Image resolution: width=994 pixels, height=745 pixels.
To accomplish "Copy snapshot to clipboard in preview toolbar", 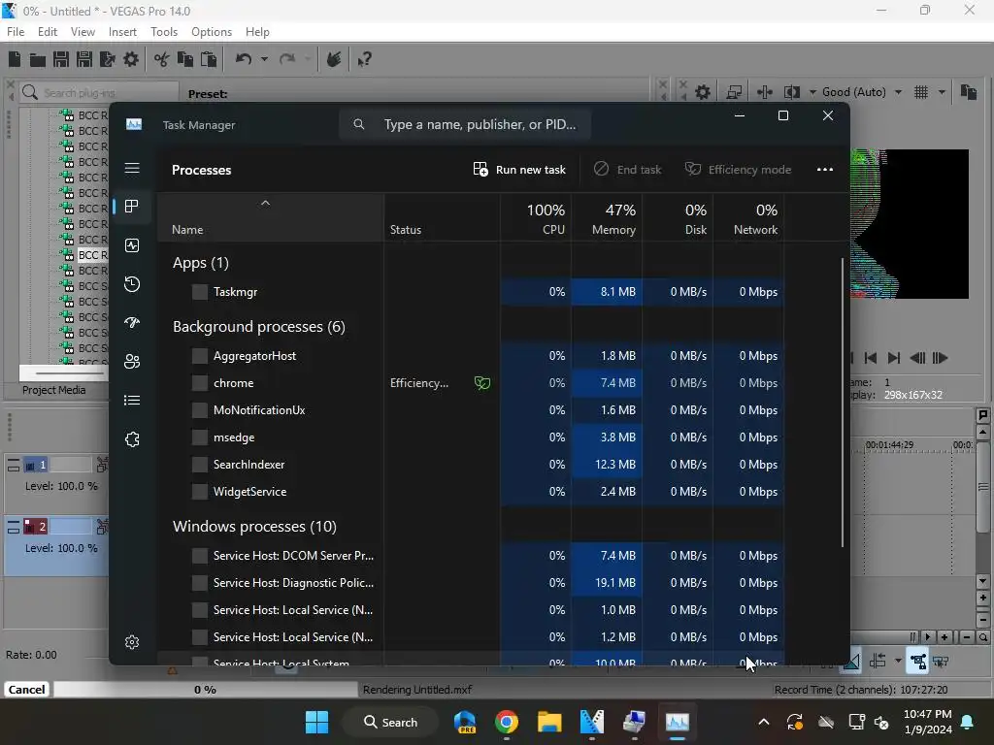I will tap(968, 92).
